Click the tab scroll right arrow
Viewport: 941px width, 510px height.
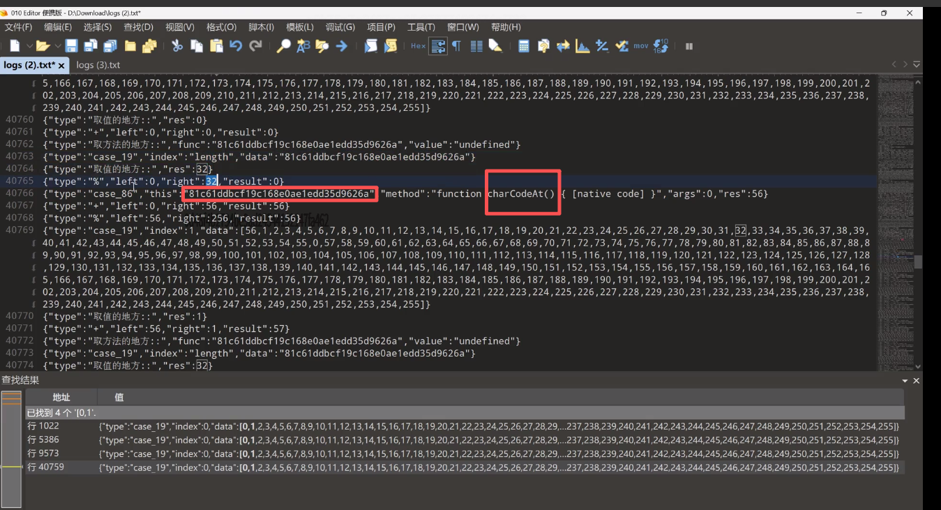(x=906, y=65)
